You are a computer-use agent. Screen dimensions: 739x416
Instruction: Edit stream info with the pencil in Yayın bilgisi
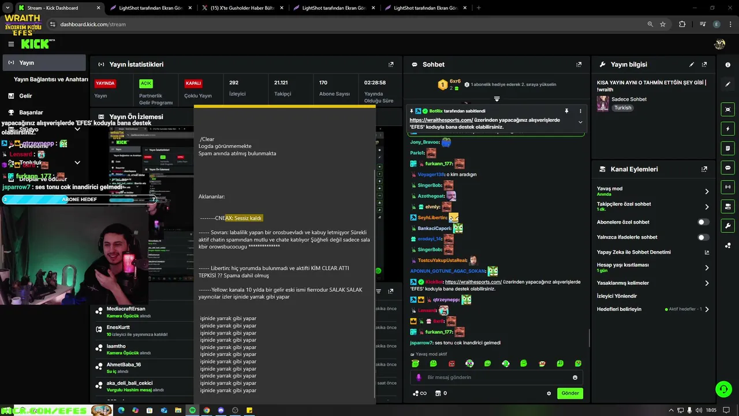coord(692,65)
